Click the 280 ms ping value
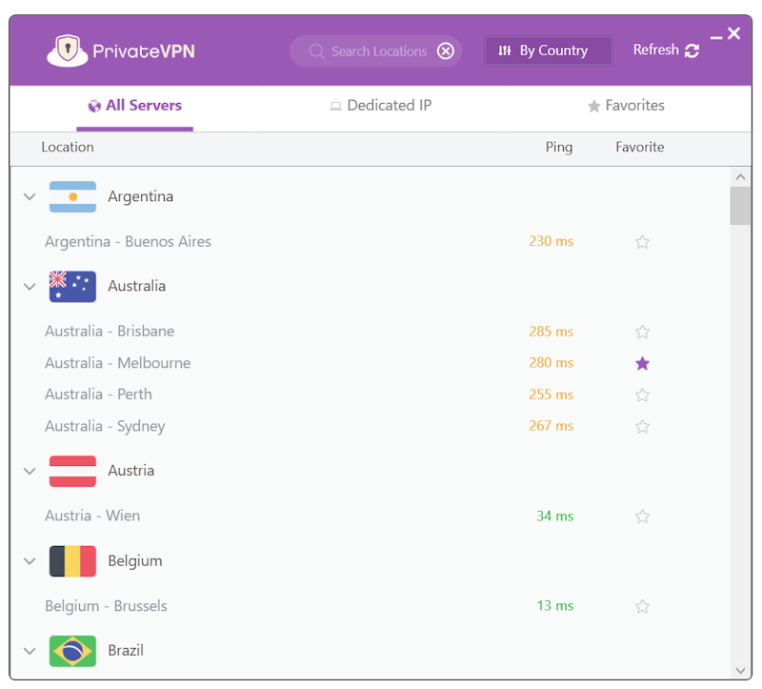Screen dimensions: 762x689 pos(551,363)
